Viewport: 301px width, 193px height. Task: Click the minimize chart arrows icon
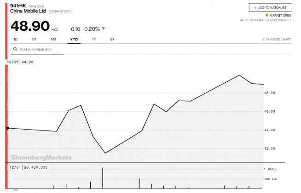click(x=263, y=40)
